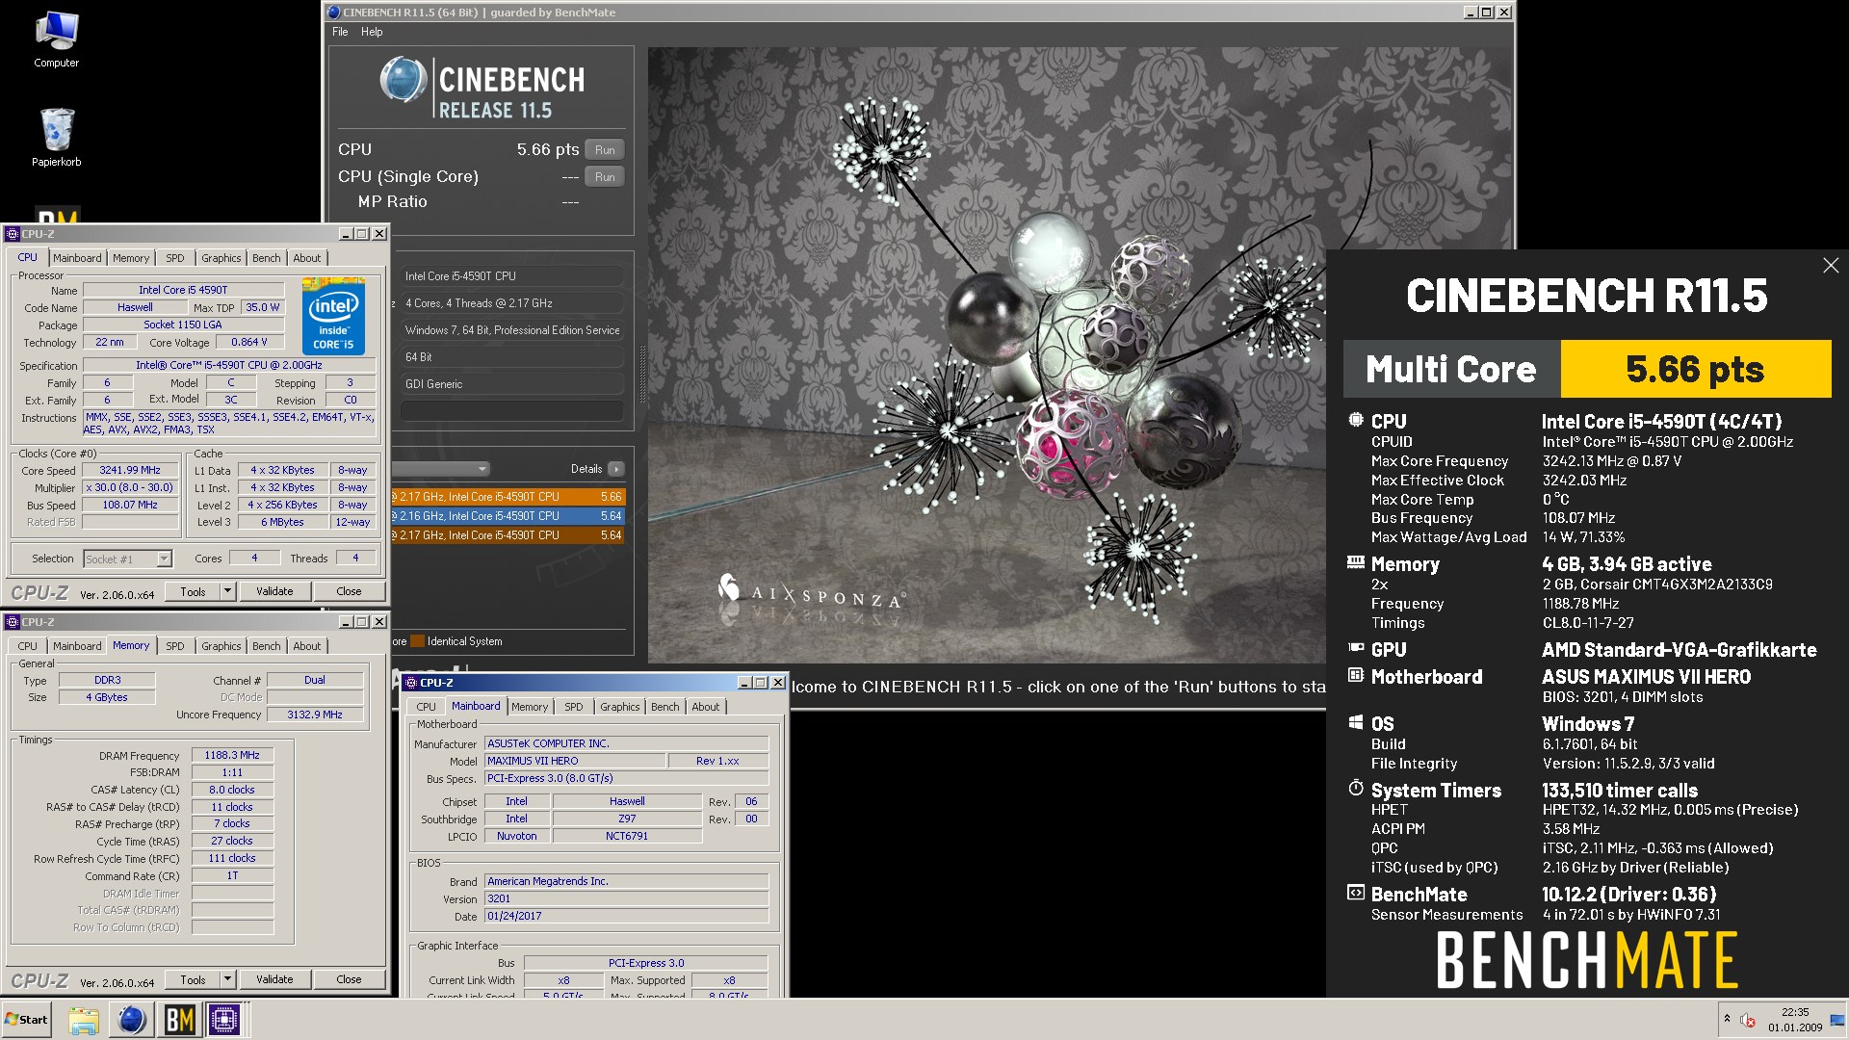Screen dimensions: 1849x1040
Task: Open the File menu in Cinebench
Action: (340, 32)
